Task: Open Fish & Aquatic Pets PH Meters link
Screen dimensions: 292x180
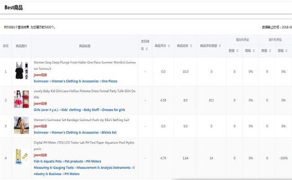Action: coord(68,161)
